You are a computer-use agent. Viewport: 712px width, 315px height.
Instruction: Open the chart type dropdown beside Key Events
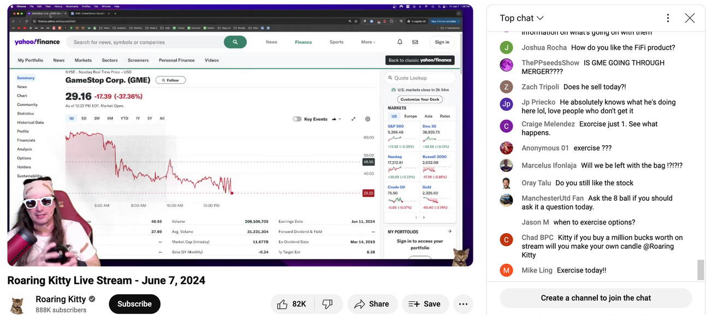(336, 118)
